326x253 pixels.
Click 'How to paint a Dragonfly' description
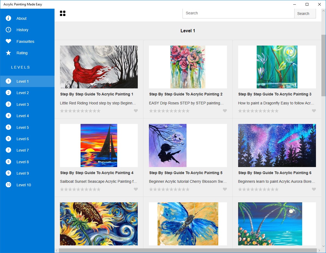click(x=276, y=103)
